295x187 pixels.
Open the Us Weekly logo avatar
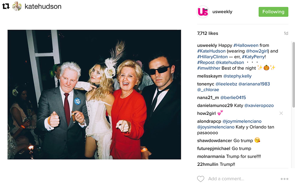203,12
